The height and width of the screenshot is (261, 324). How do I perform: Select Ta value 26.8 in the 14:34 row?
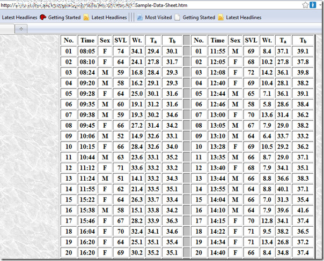(283, 242)
